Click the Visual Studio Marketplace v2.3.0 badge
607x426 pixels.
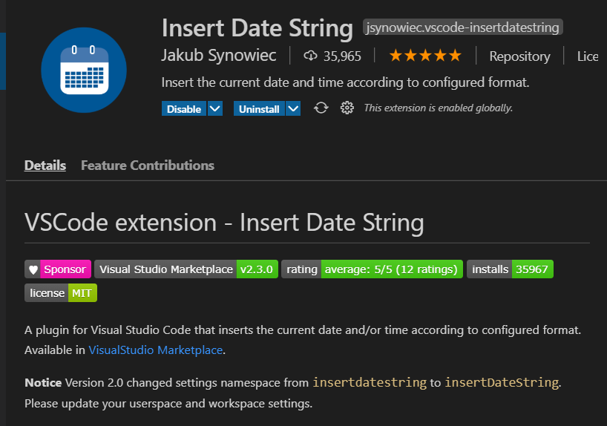point(186,269)
